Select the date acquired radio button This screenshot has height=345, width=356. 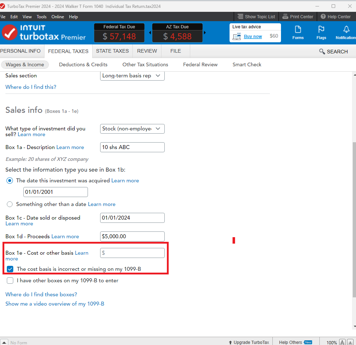click(10, 181)
